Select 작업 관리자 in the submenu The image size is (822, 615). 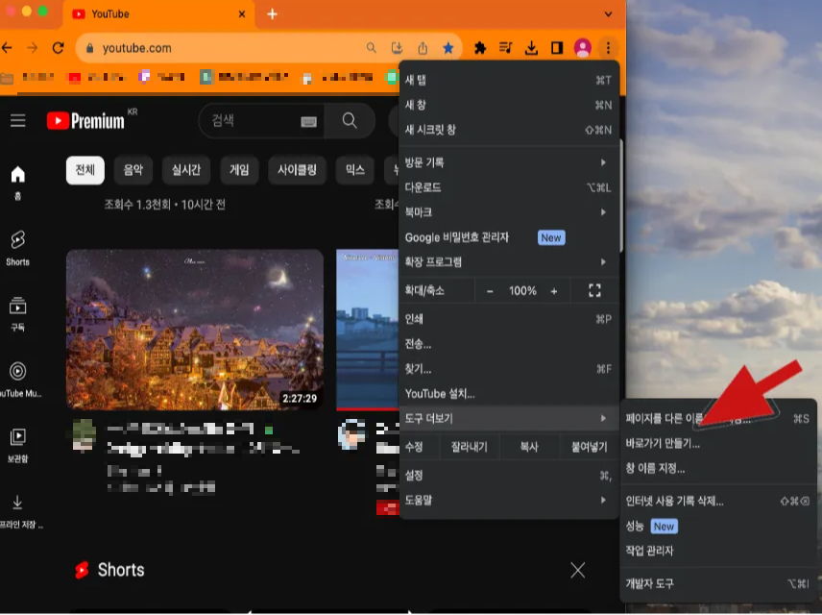point(718,551)
